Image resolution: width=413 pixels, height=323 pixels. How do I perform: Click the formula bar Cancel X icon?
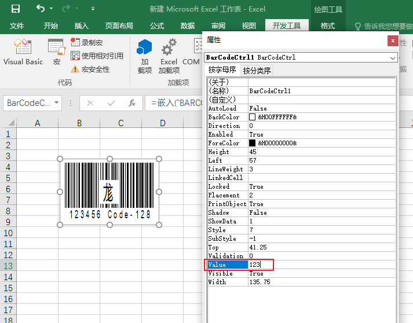tap(90, 103)
